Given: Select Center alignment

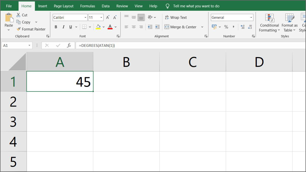Looking at the screenshot, I should click(134, 27).
